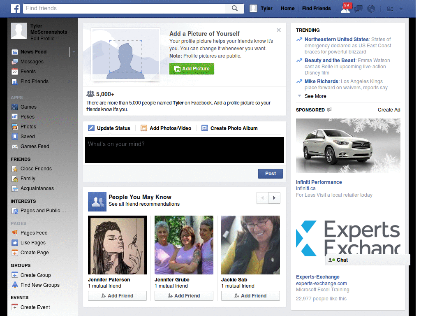This screenshot has height=316, width=421.
Task: Open Pokes in the sidebar
Action: [x=28, y=117]
